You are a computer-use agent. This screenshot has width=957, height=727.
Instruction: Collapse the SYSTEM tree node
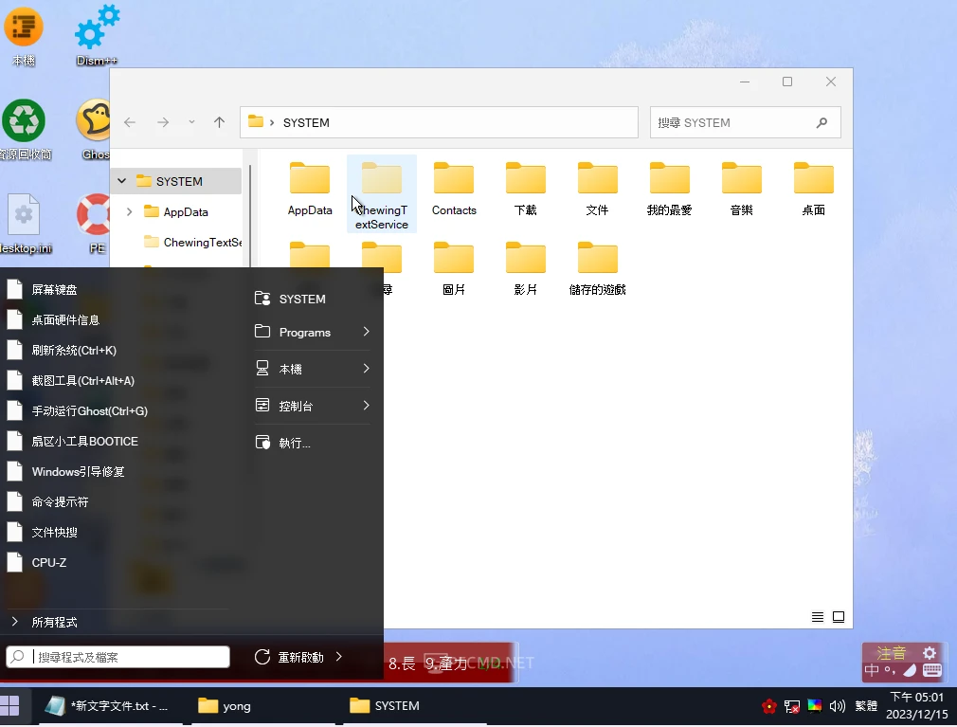coord(122,181)
